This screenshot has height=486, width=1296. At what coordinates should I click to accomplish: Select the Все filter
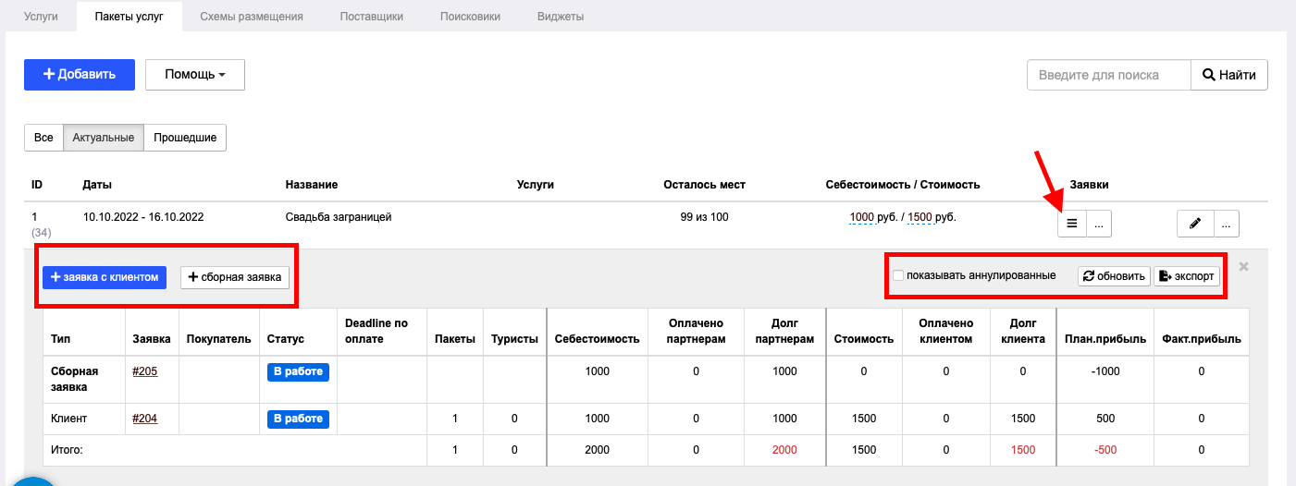[x=43, y=138]
